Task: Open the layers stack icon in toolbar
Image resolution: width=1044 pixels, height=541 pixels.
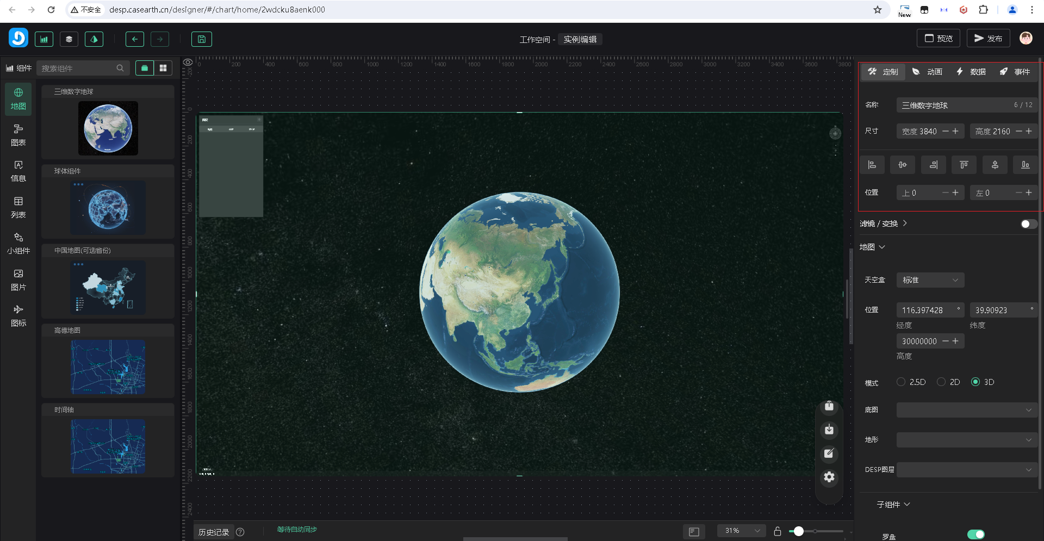Action: click(69, 39)
